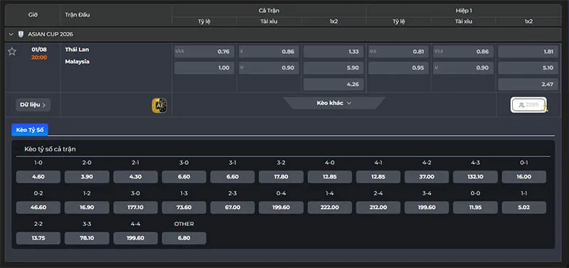The image size is (569, 268).
Task: Select score 2-0 odds 3.90
Action: [87, 177]
